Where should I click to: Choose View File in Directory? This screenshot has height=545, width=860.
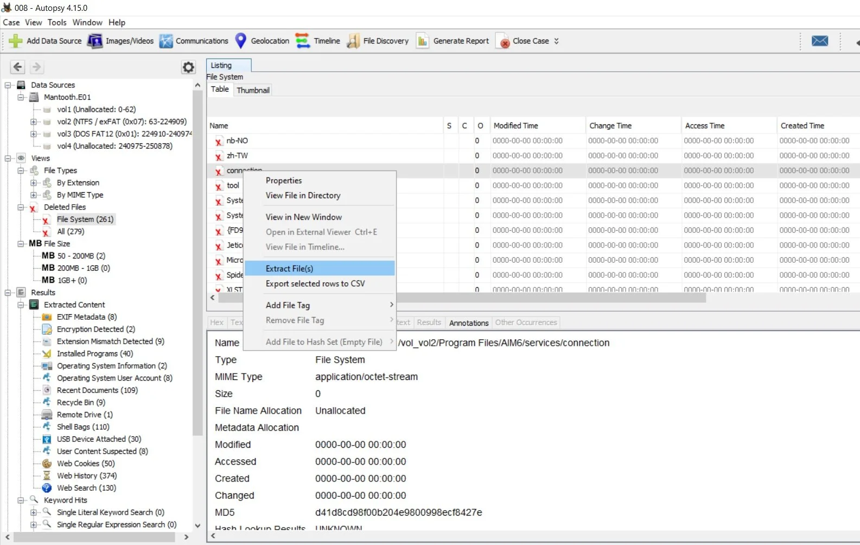(320, 195)
